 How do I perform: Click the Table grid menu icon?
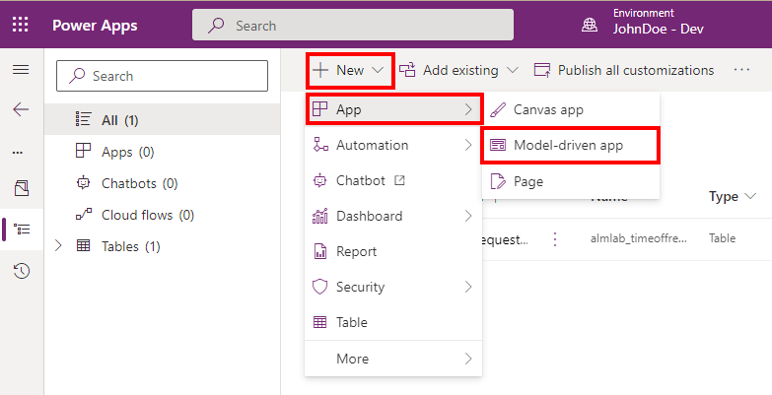320,322
